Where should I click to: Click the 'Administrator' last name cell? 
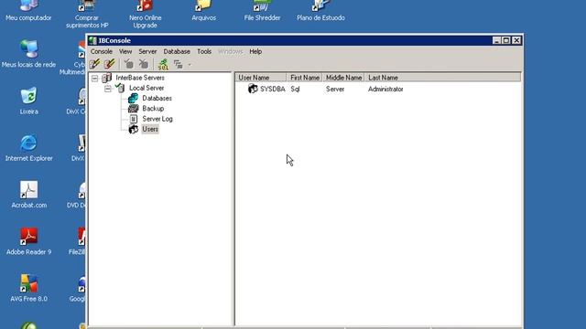[x=385, y=90]
